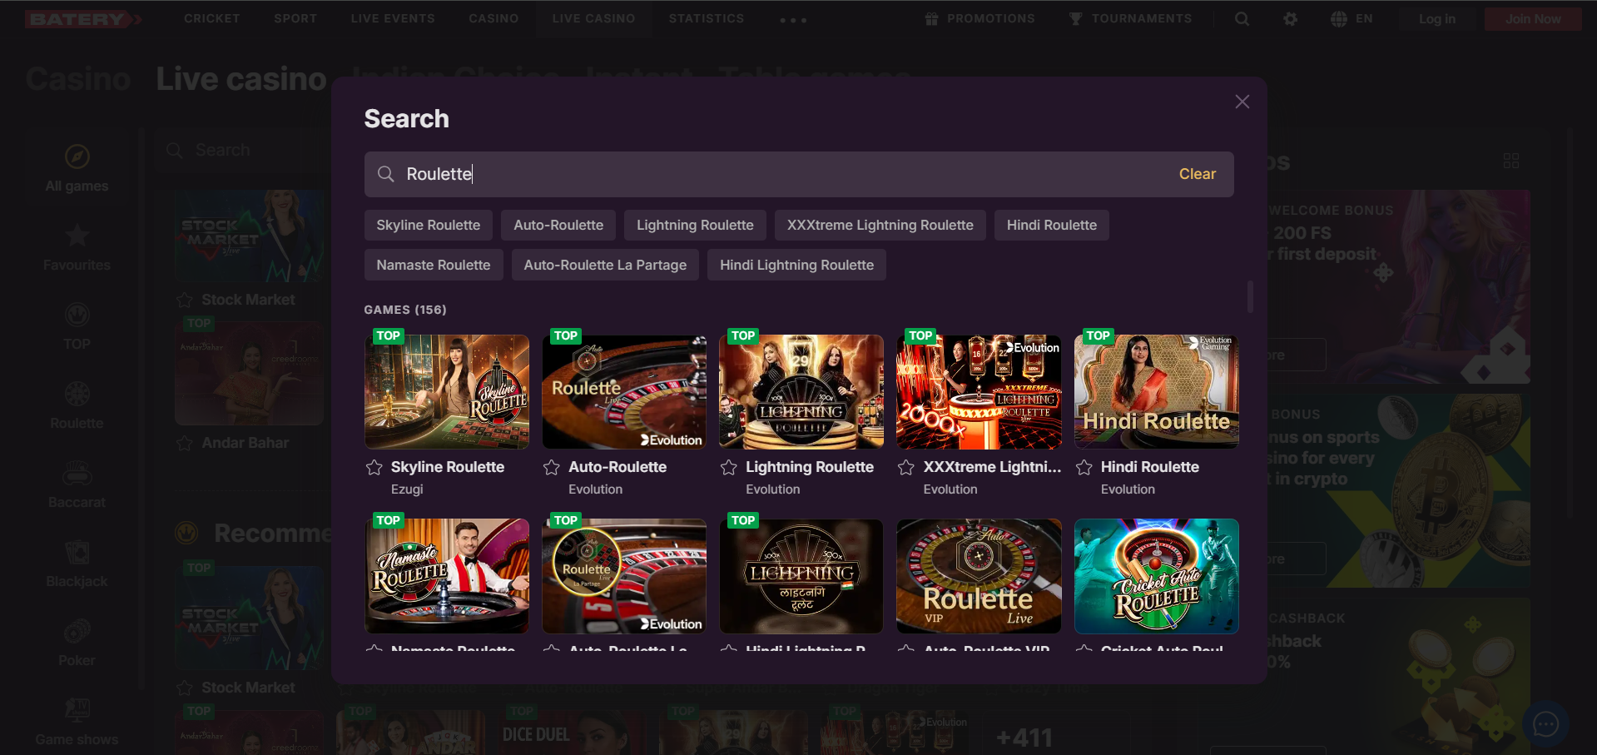
Task: Open the Promotions gift menu item
Action: [980, 19]
